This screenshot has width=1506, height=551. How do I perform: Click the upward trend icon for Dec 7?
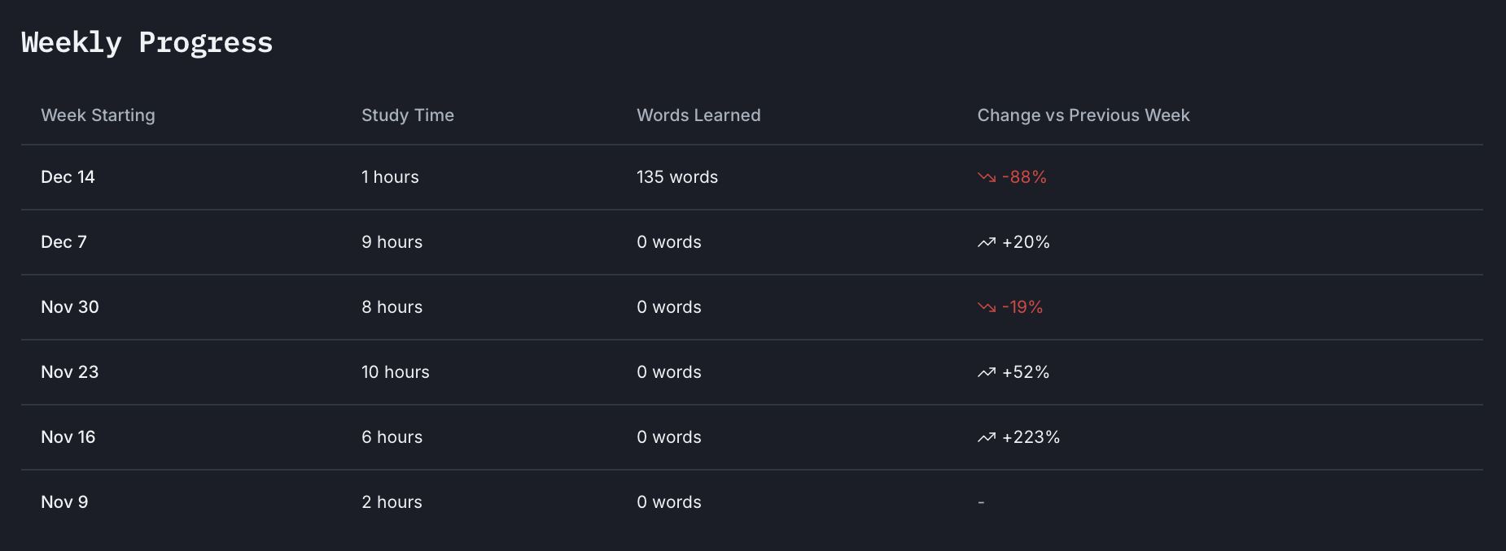(987, 242)
